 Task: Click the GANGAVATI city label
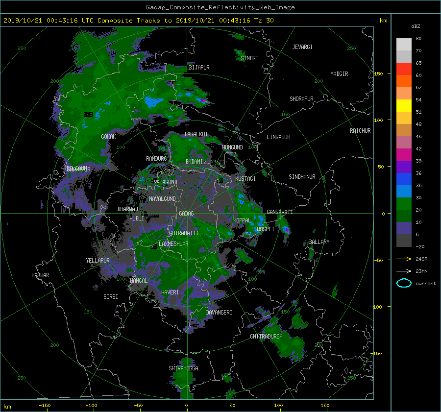[x=280, y=212]
